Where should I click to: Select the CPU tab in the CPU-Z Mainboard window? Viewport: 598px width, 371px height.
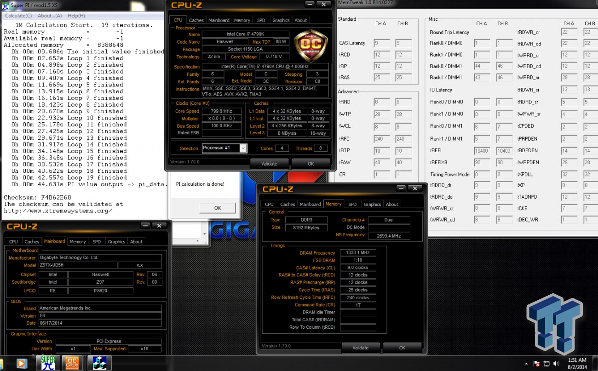[14, 241]
